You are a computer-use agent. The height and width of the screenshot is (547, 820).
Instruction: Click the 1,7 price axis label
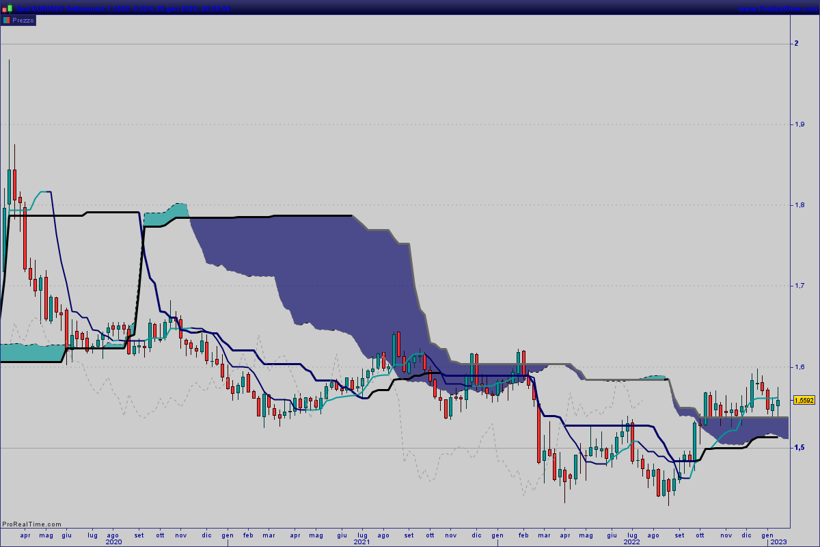[798, 286]
